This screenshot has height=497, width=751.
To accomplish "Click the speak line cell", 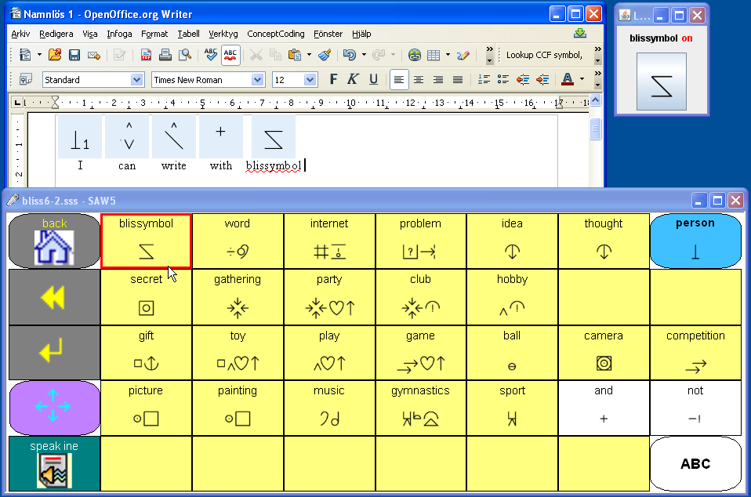I will click(x=54, y=463).
